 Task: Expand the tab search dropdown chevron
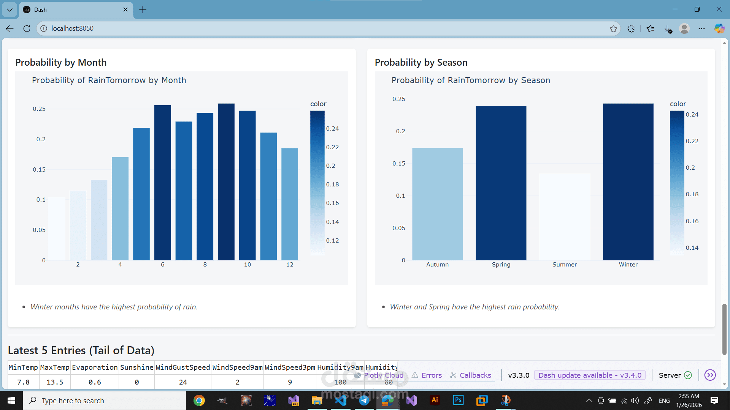(10, 9)
